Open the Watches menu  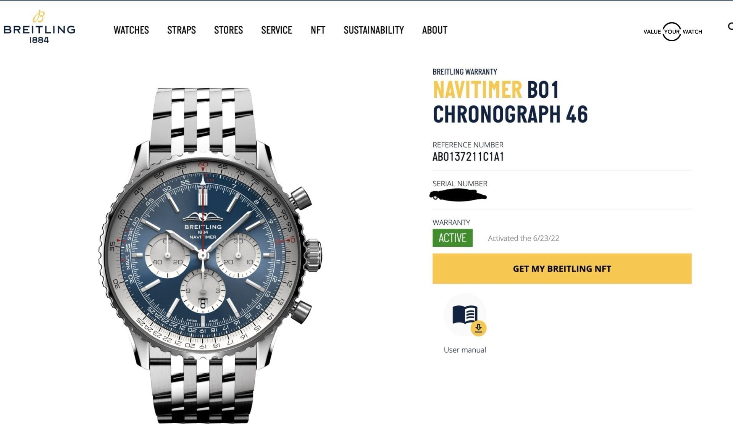[131, 30]
